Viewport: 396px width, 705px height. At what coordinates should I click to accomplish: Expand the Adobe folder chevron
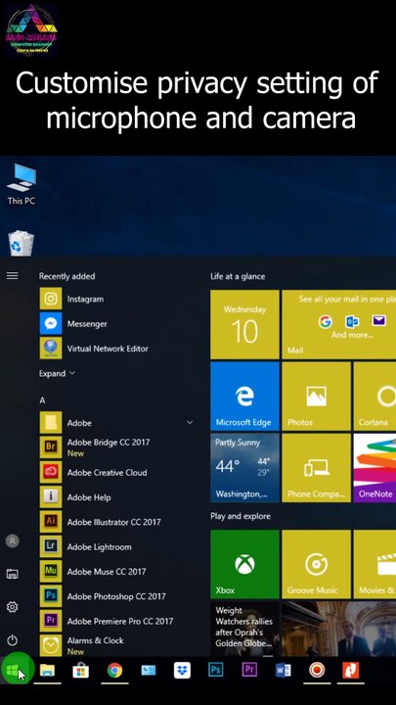pyautogui.click(x=190, y=423)
